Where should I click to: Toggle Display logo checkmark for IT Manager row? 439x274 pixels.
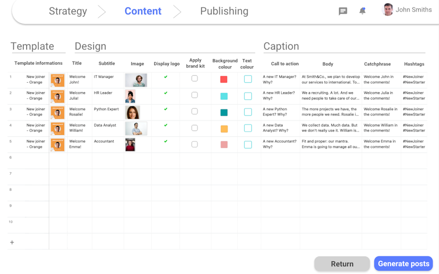pos(166,77)
